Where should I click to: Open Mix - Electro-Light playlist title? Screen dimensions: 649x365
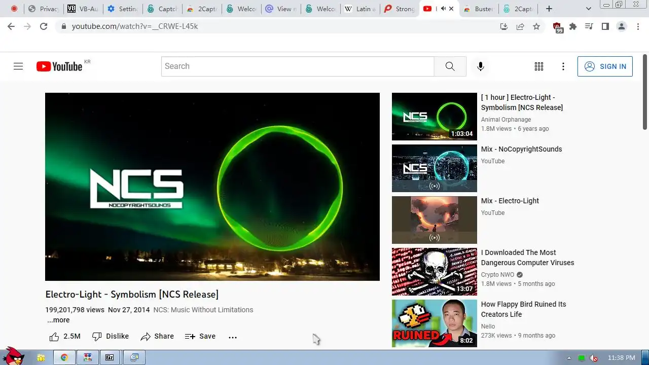[x=510, y=201]
